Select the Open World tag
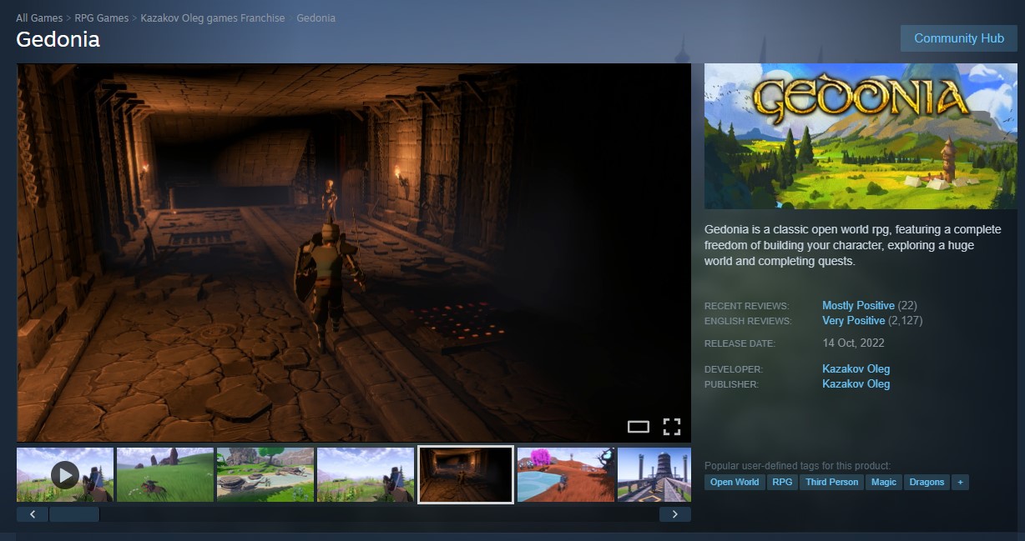 click(x=735, y=482)
